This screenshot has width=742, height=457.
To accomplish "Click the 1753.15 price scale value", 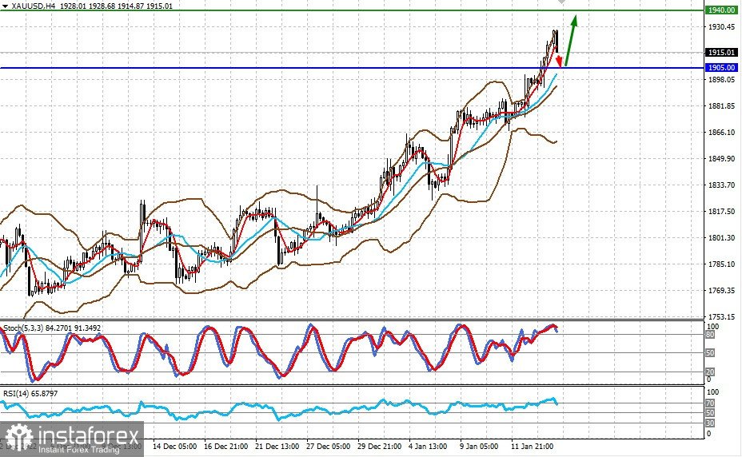I will tap(721, 316).
